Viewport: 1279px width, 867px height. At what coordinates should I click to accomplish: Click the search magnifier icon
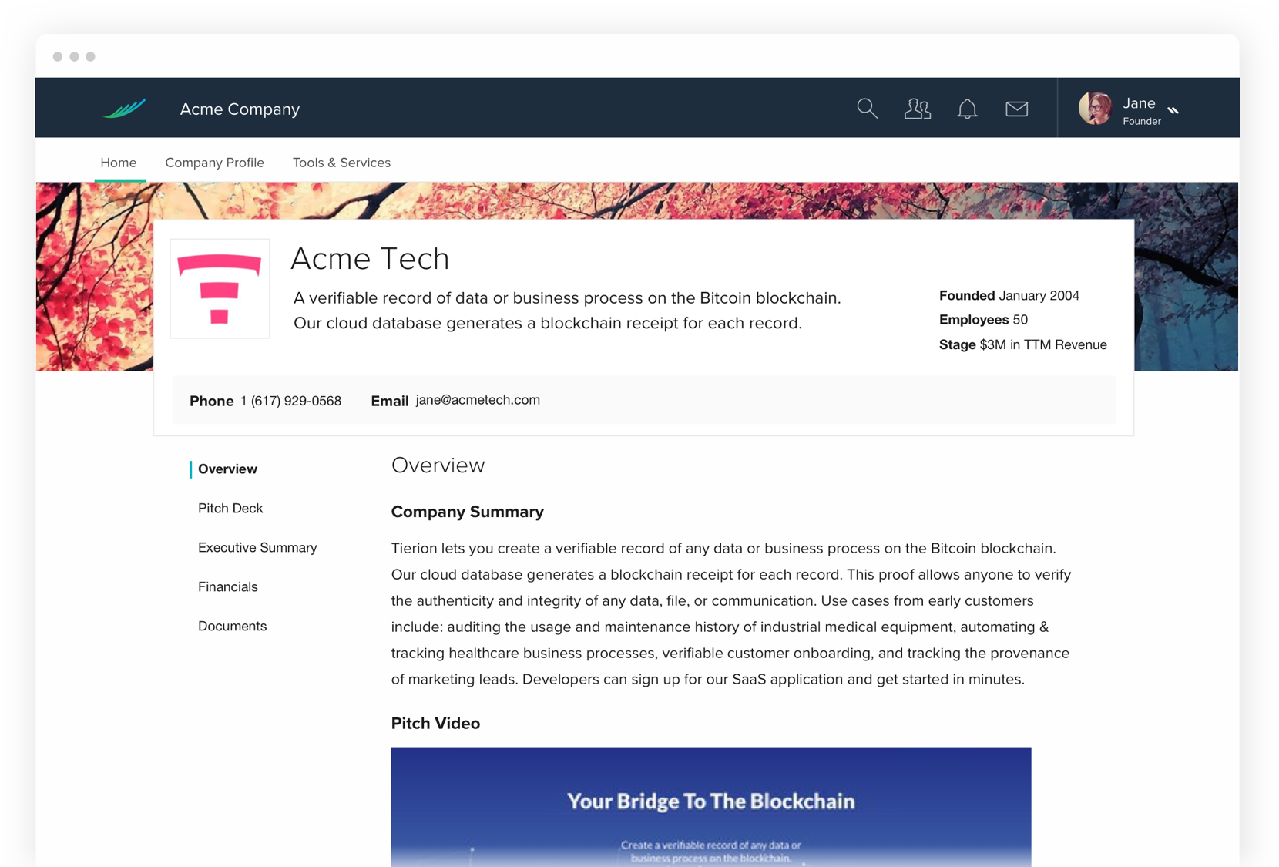(868, 109)
